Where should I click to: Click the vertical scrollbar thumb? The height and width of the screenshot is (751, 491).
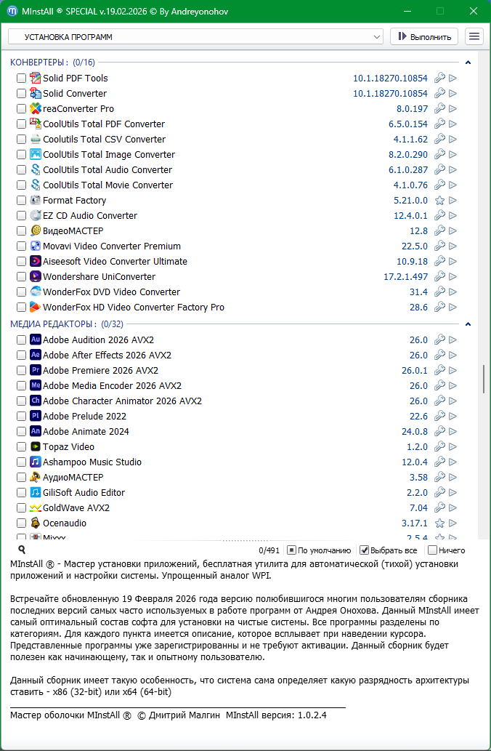(483, 378)
